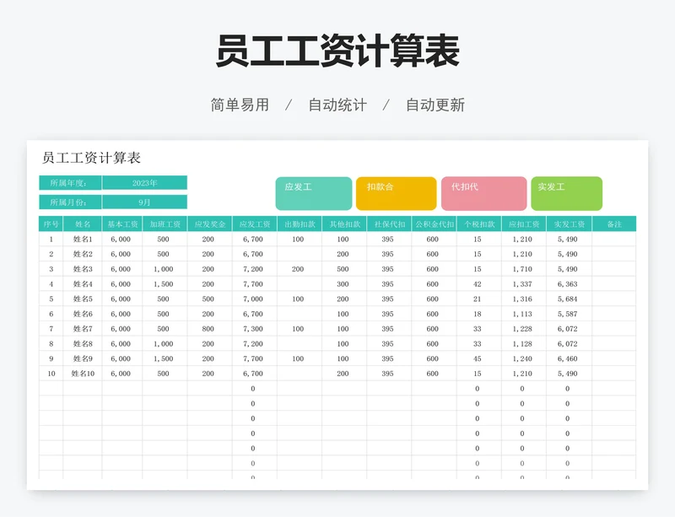Select the 2023年 year value cell
675x517 pixels.
click(x=144, y=182)
